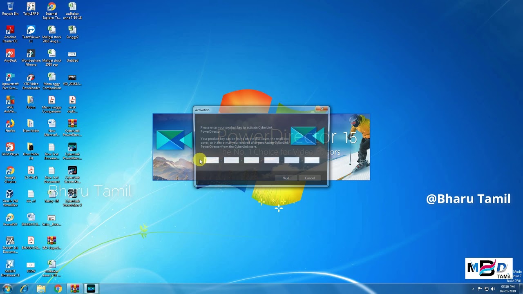Select the Acrobat Reader DC shortcut
This screenshot has height=294, width=523.
10,34
